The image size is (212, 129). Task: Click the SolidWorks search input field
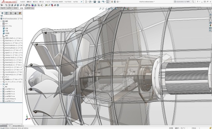(183, 2)
